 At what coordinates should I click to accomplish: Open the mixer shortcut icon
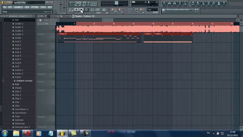(185, 3)
